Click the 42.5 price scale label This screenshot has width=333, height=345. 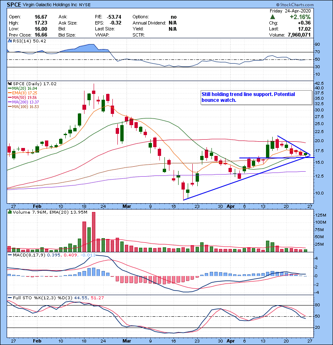click(319, 84)
